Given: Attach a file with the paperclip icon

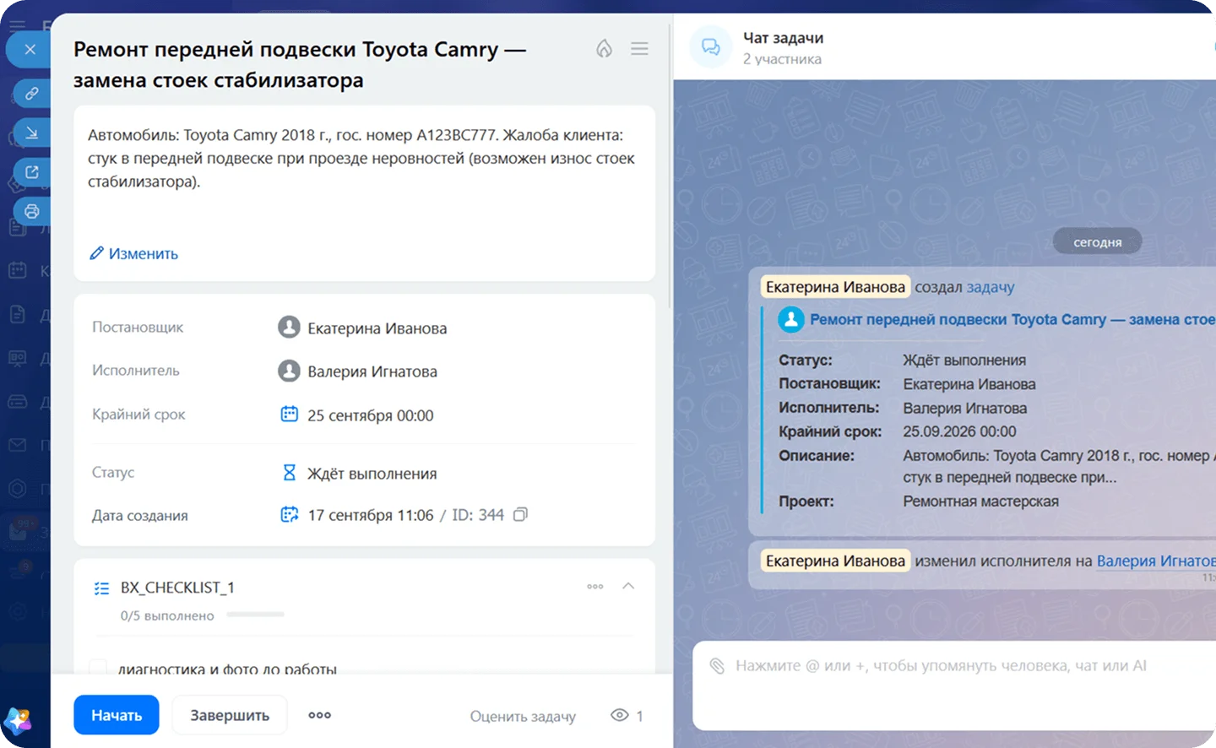Looking at the screenshot, I should 717,666.
